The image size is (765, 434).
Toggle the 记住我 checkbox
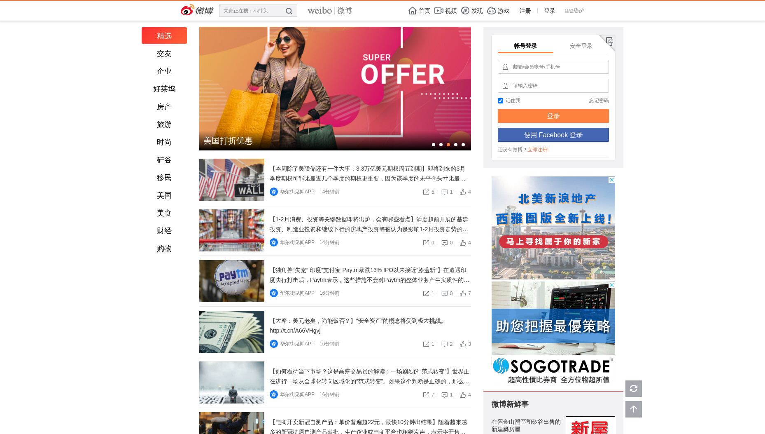pyautogui.click(x=500, y=101)
